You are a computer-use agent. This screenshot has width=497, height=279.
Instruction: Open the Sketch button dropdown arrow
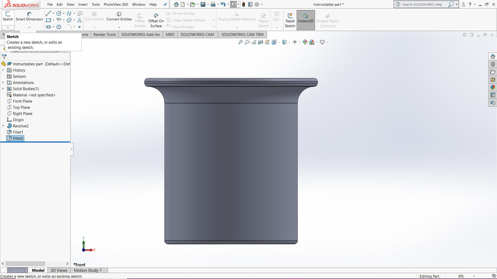[8, 27]
